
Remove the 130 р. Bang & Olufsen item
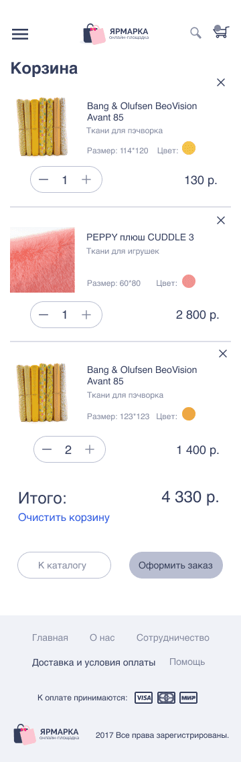point(221,82)
